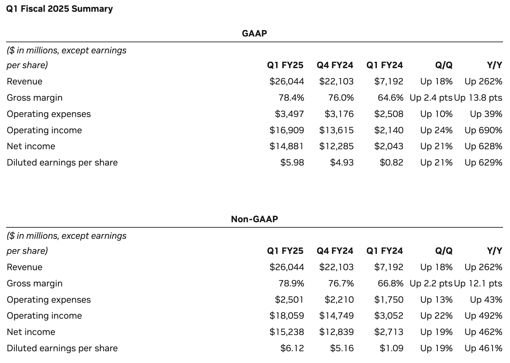Click GAAP diluted EPS $5.98

coord(292,163)
